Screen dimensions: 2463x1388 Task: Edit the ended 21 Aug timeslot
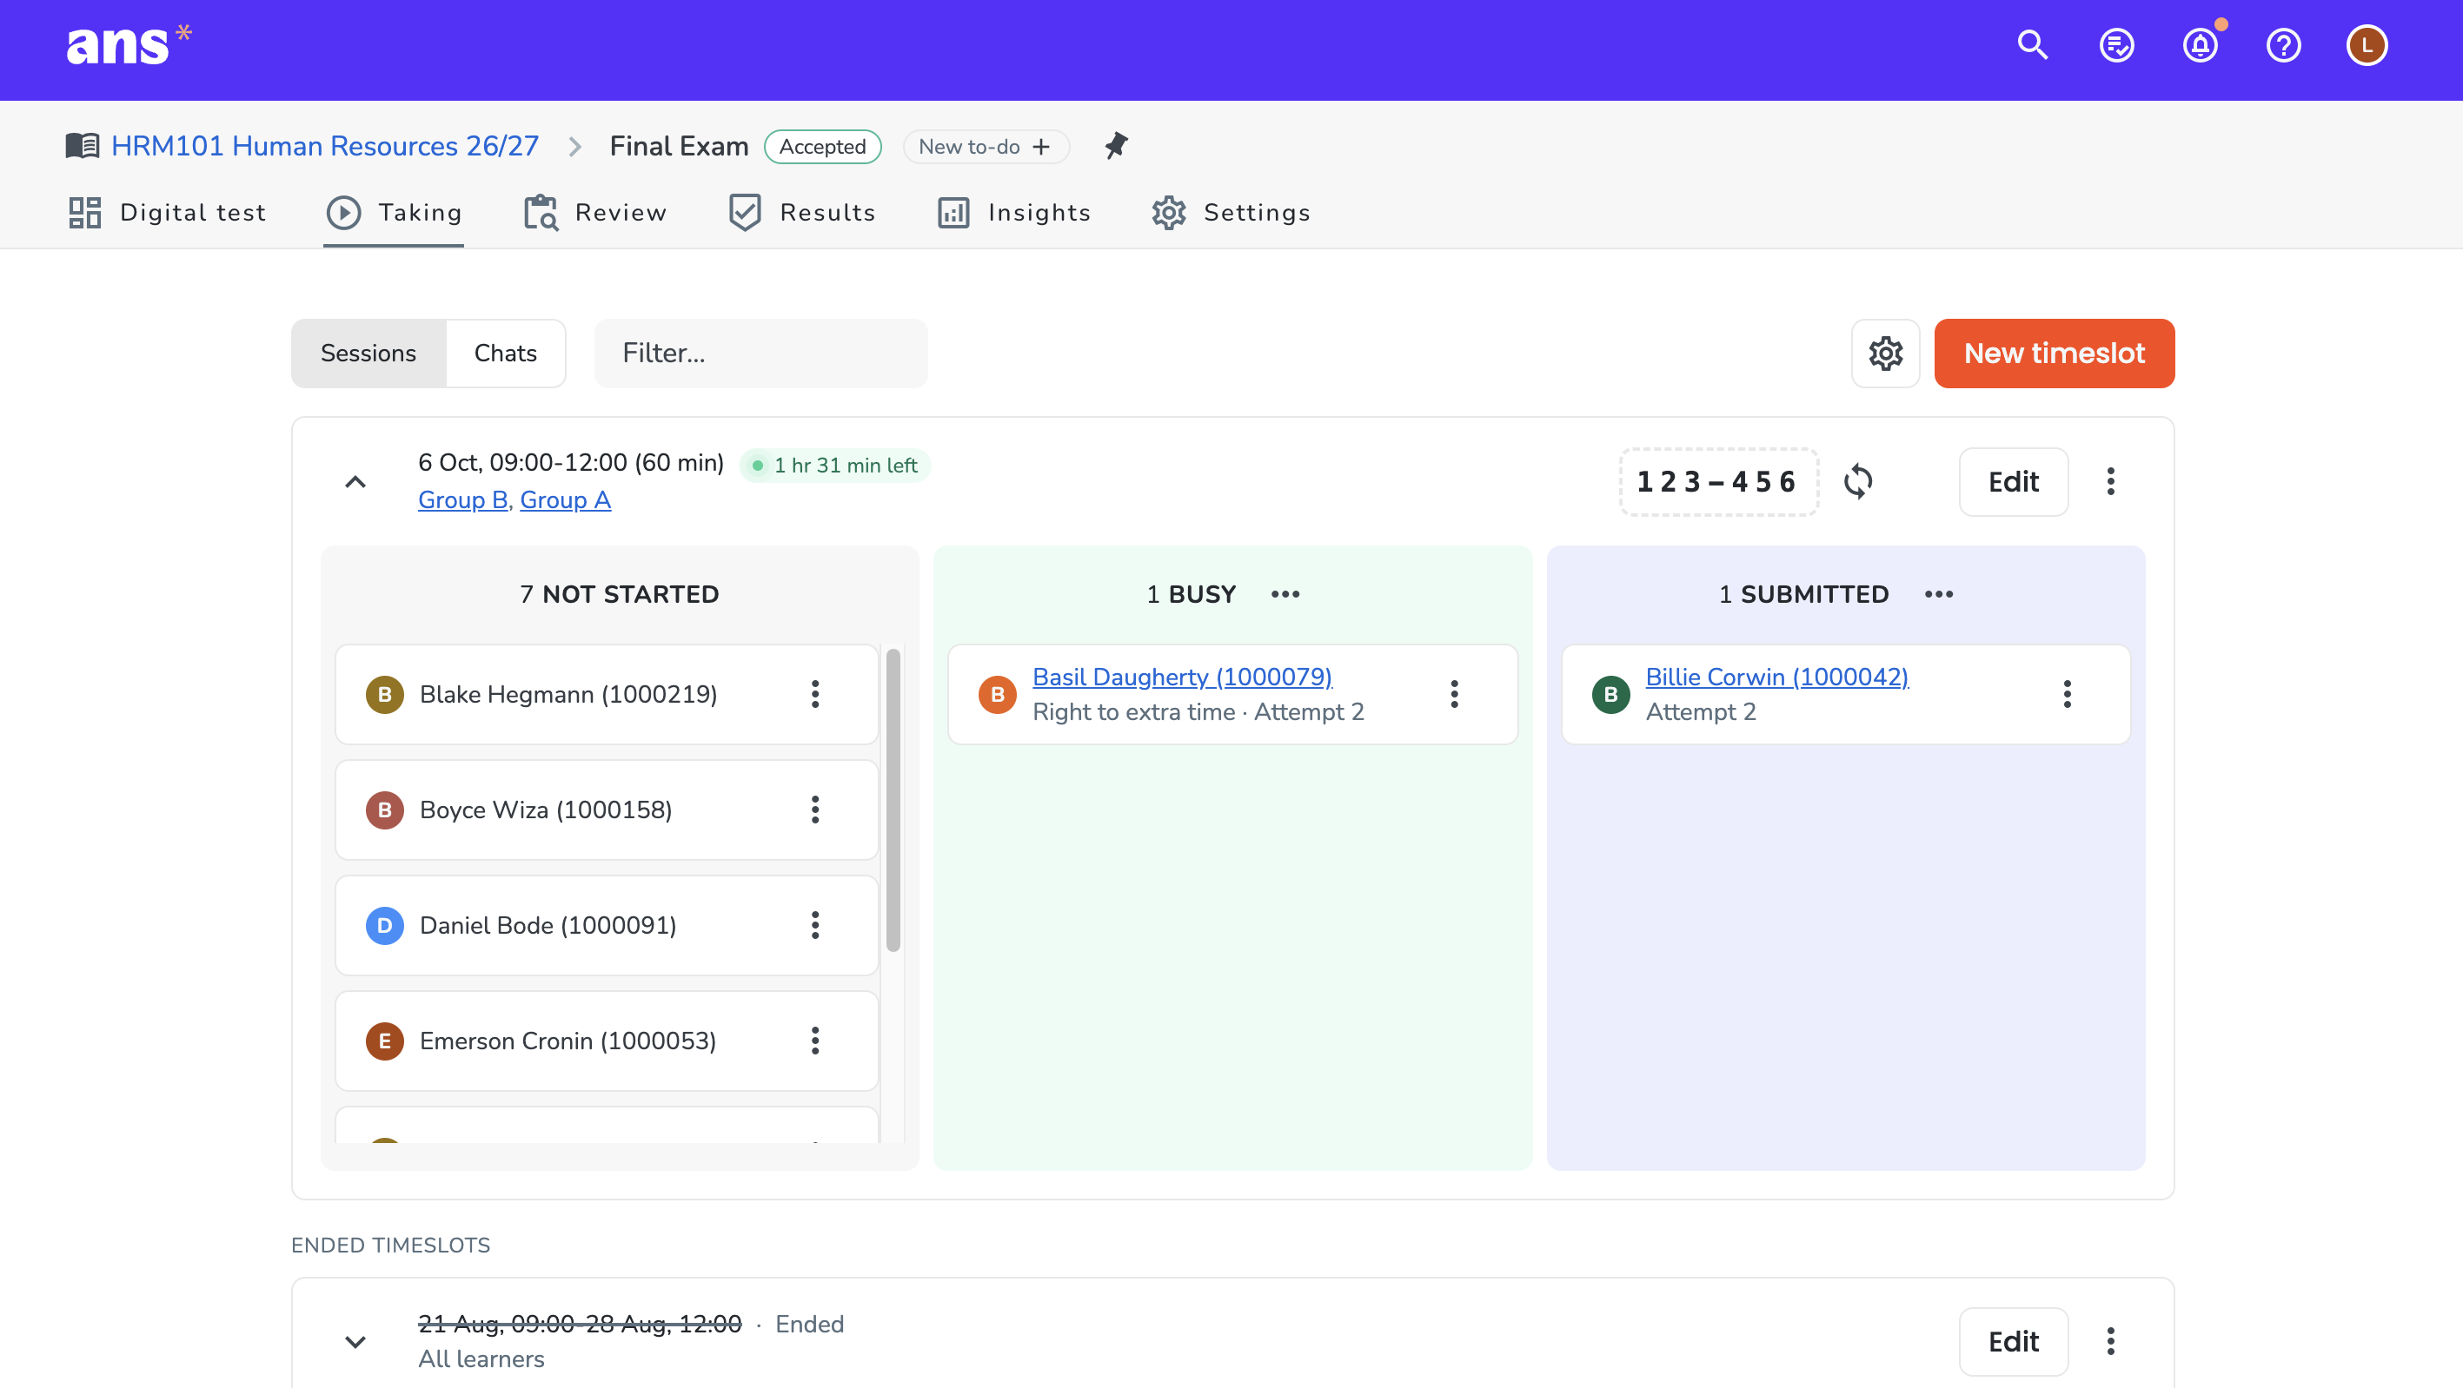tap(2014, 1341)
